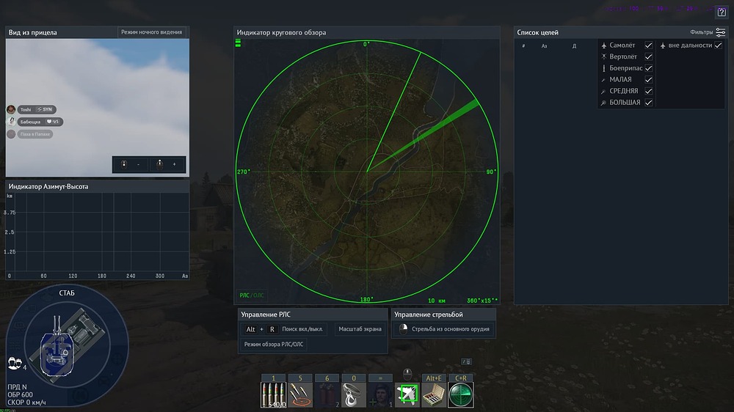Click the МАЛАЯ small target size icon
This screenshot has height=412, width=734.
(x=604, y=80)
